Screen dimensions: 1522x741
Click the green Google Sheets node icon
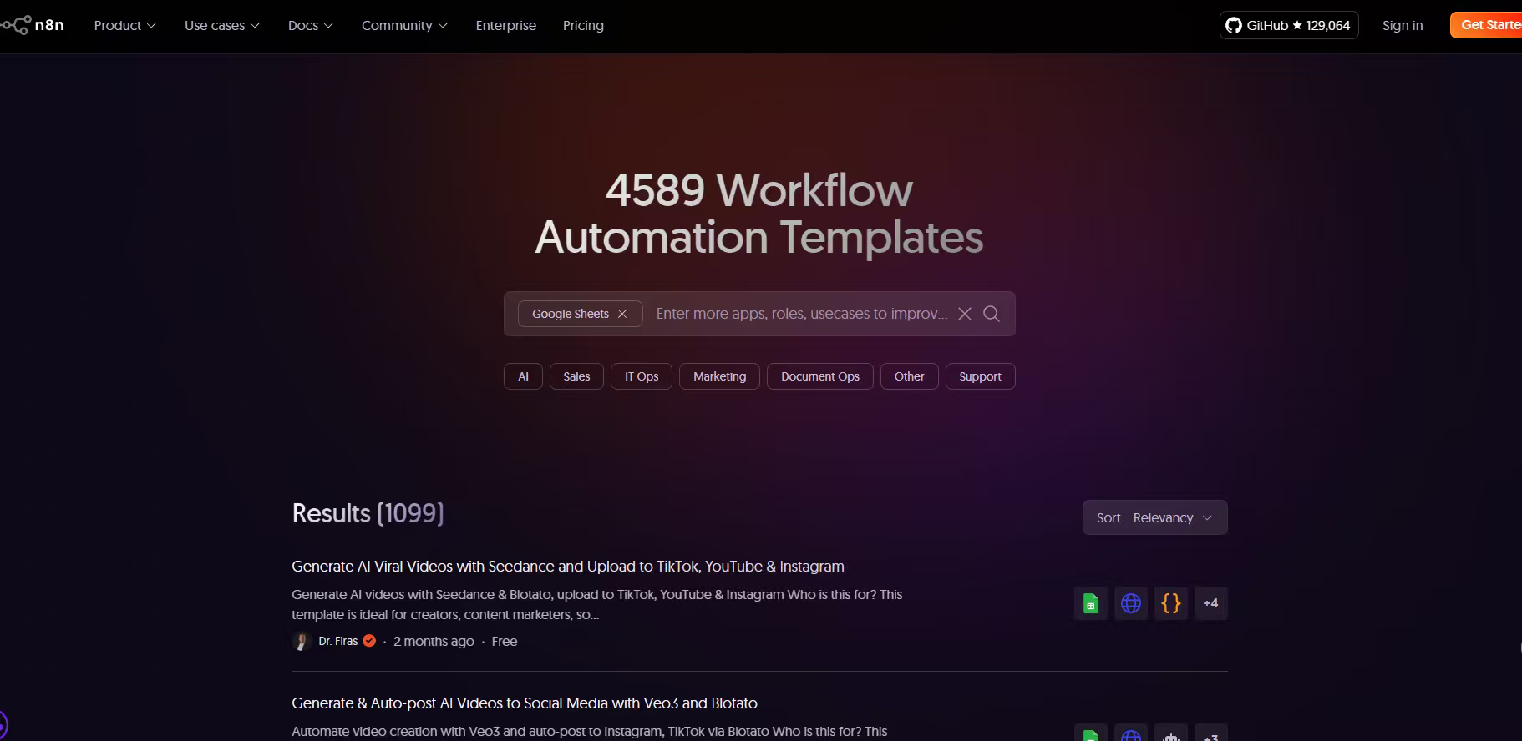tap(1090, 603)
